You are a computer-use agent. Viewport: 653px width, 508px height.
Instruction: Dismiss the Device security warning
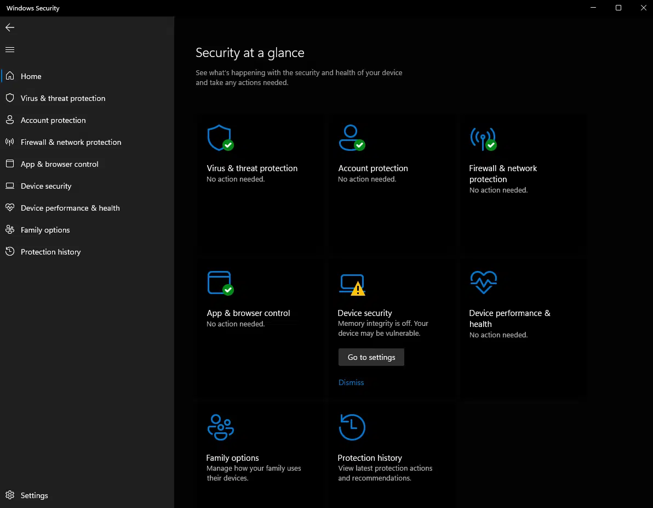click(x=351, y=382)
